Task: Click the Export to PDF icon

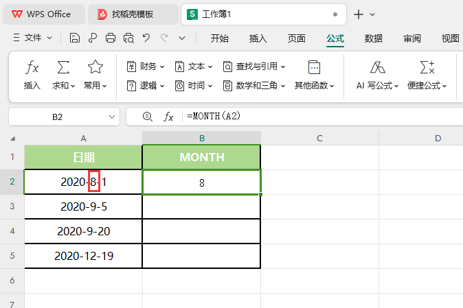Action: coord(93,38)
